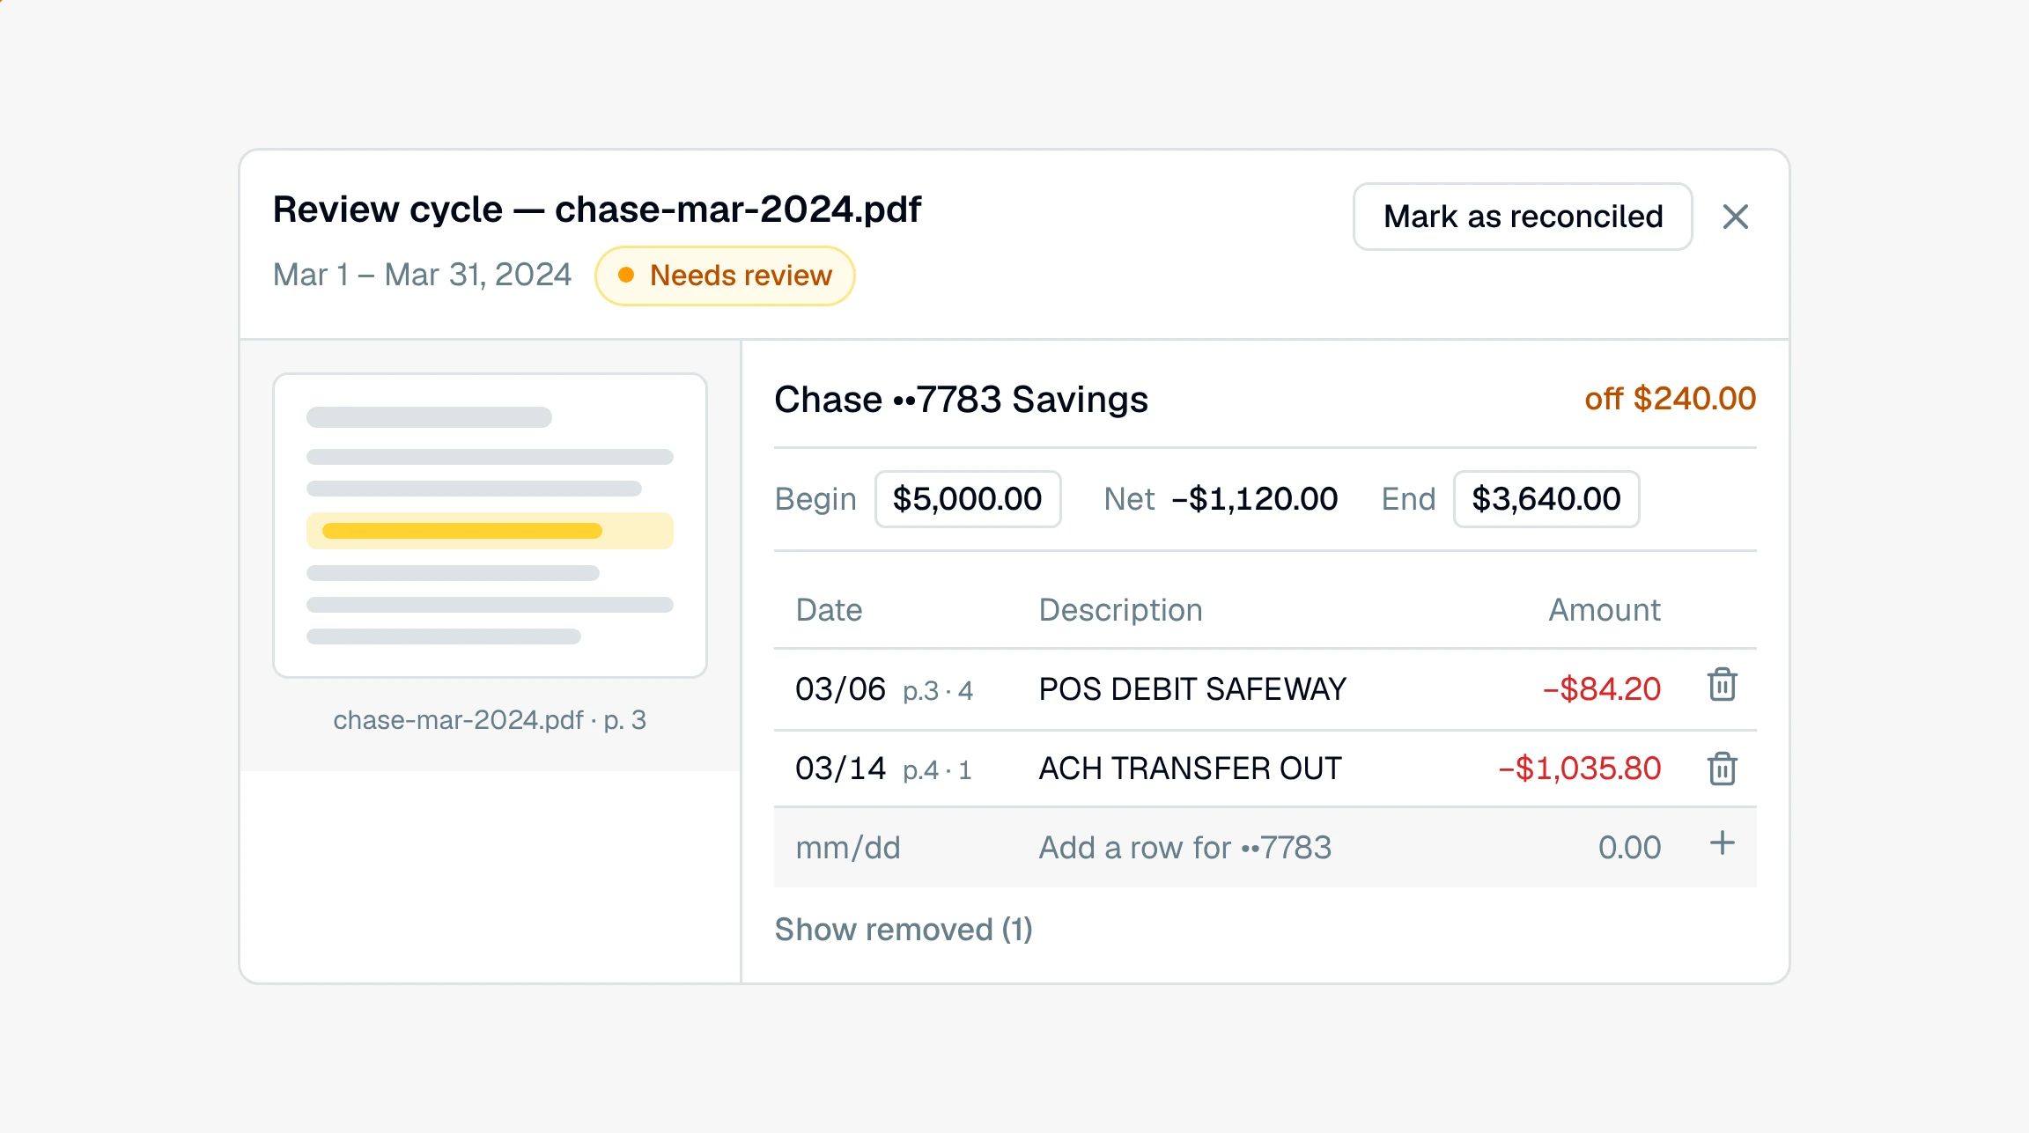Edit the End balance field $3,640.00
Viewport: 2029px width, 1133px height.
[1546, 499]
